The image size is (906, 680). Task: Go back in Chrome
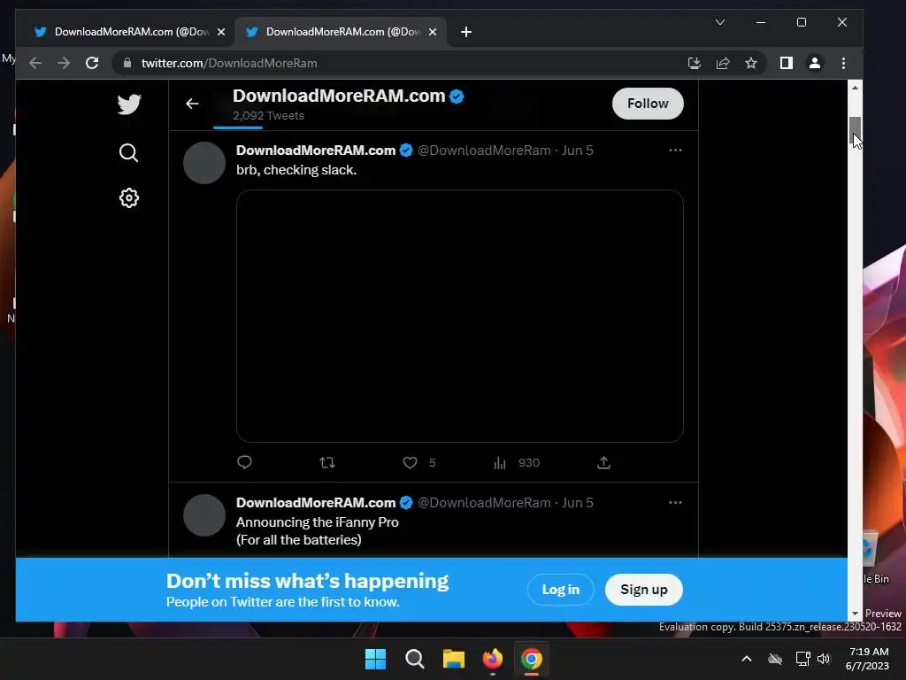35,63
